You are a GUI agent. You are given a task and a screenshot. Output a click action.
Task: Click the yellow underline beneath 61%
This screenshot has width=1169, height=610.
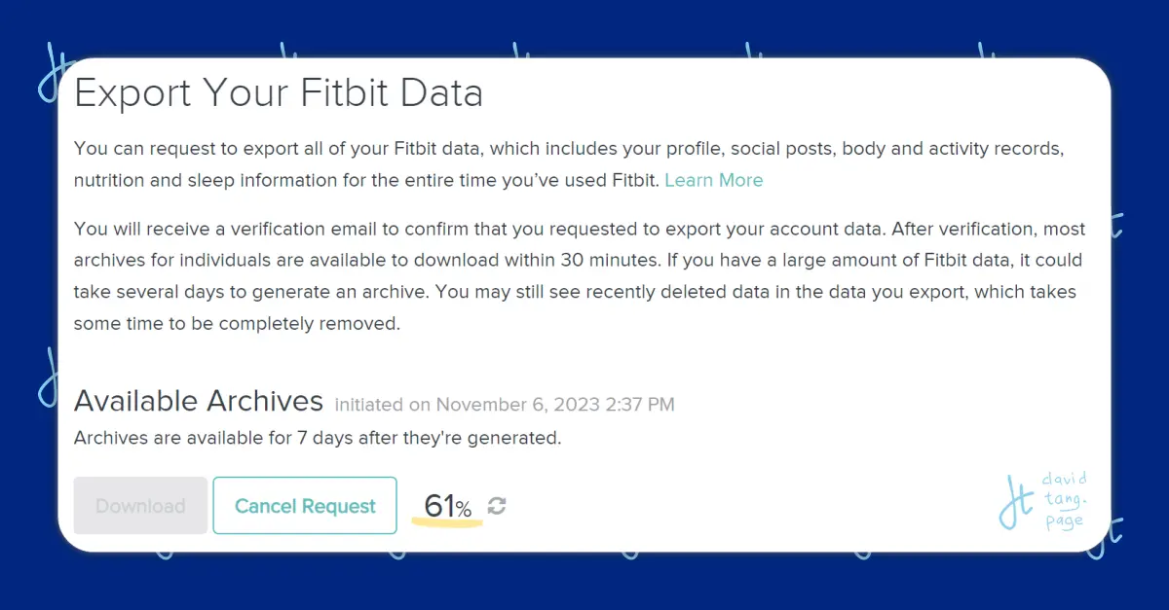447,523
